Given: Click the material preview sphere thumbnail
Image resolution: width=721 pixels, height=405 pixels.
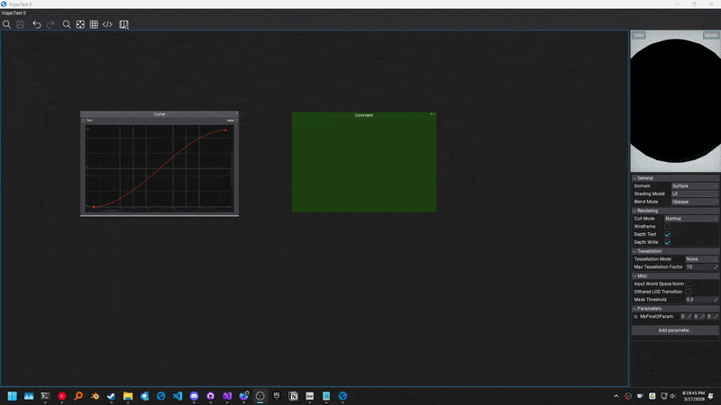Looking at the screenshot, I should coord(675,102).
